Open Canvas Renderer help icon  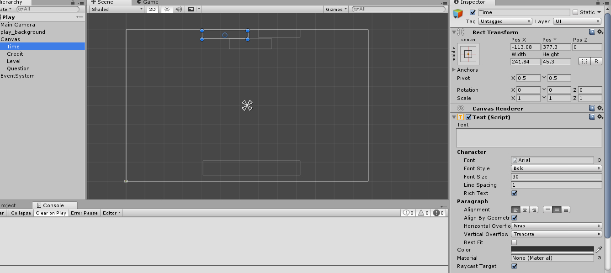coord(592,108)
